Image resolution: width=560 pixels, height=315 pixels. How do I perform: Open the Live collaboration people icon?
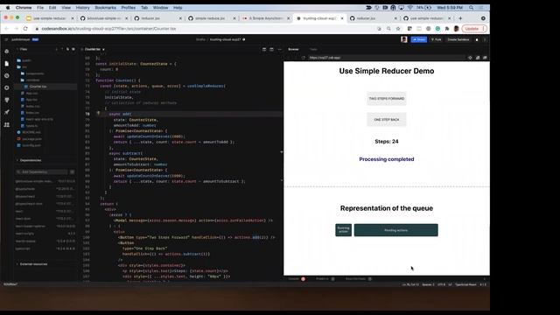(x=7, y=124)
